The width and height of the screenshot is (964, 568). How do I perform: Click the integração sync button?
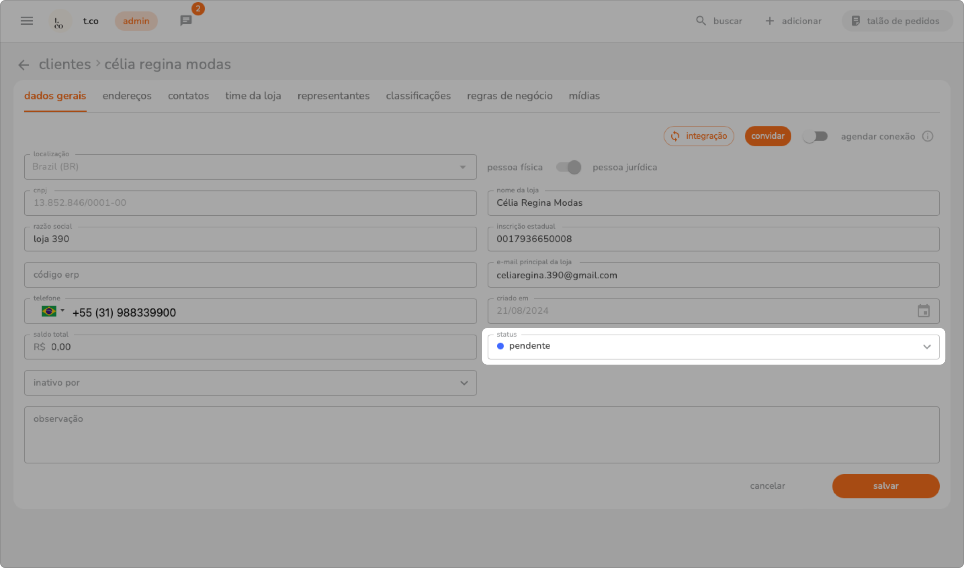pyautogui.click(x=699, y=136)
